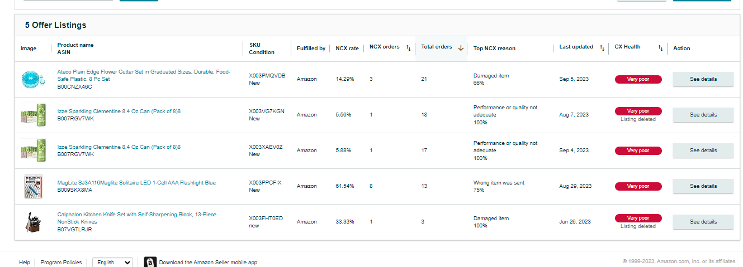
Task: Open Izze Clementine link for X003XAEV0Z
Action: (119, 147)
